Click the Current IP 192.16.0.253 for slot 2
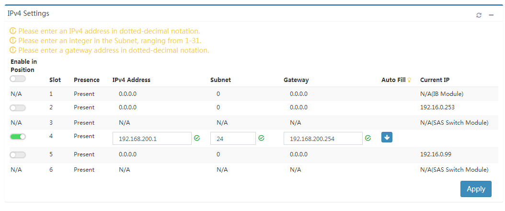 point(437,107)
